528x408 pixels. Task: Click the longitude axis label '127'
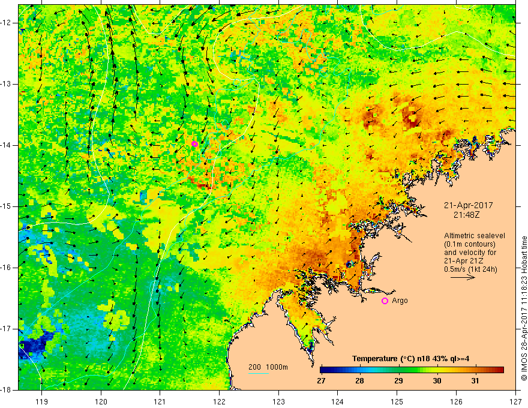[515, 401]
